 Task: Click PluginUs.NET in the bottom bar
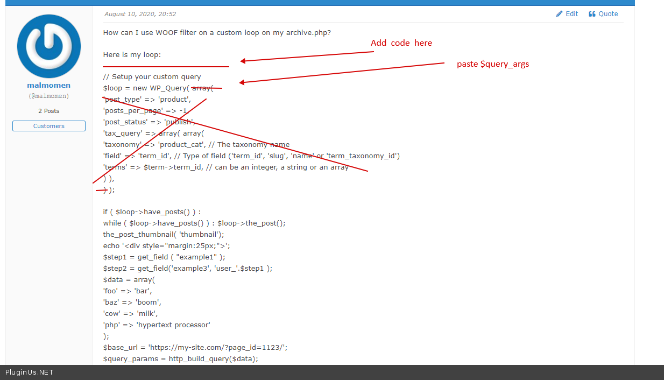(30, 372)
